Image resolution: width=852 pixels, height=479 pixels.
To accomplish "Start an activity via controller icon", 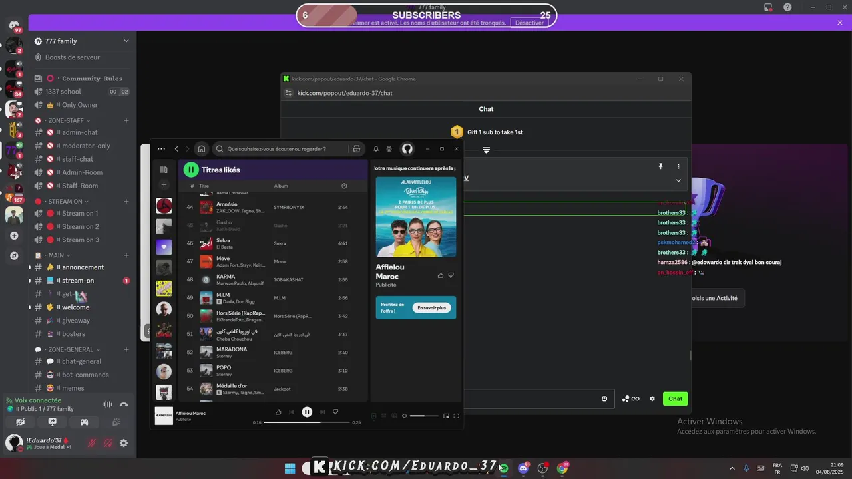I will tap(85, 422).
